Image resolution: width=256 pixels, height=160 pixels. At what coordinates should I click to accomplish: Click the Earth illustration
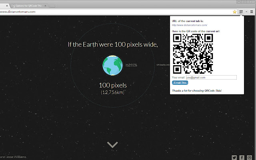(x=112, y=65)
